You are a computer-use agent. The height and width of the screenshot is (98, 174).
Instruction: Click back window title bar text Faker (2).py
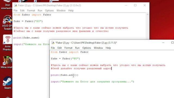point(49,5)
